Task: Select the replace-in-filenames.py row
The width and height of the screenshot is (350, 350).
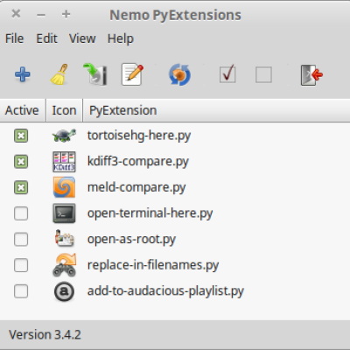Action: point(175,265)
